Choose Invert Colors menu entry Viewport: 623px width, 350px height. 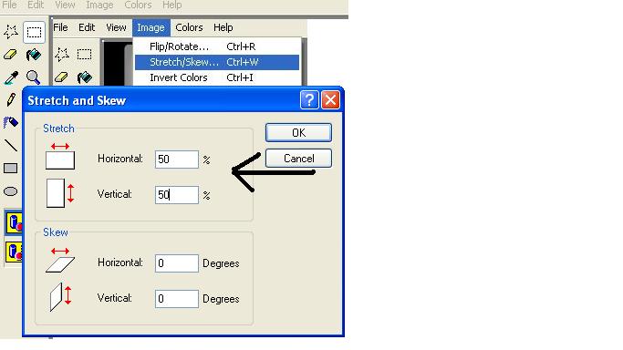217,77
